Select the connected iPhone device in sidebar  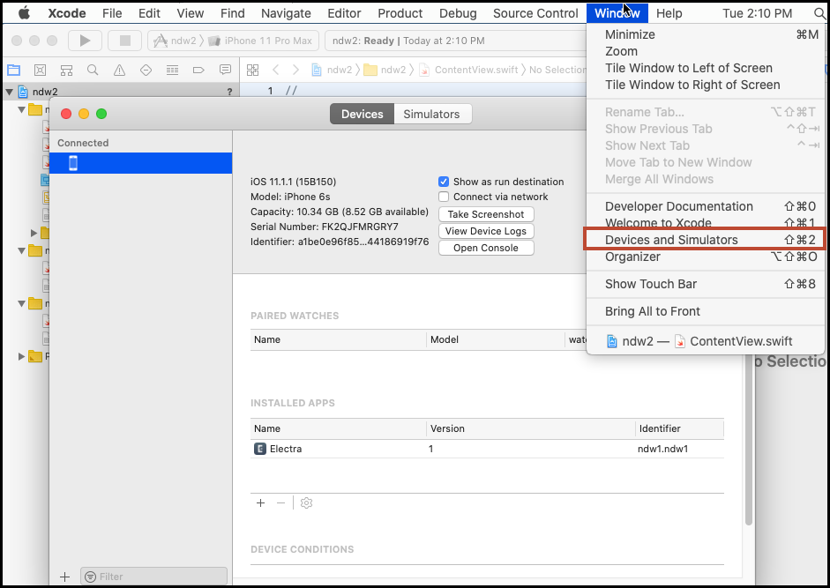(141, 163)
